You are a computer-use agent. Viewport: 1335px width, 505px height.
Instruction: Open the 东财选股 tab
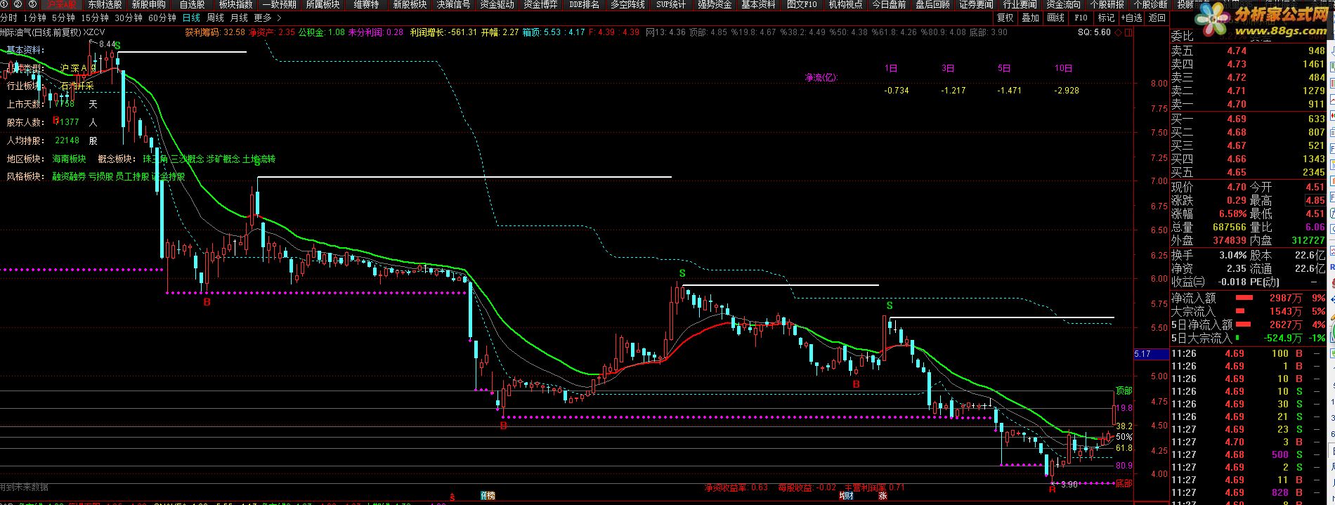[x=105, y=4]
